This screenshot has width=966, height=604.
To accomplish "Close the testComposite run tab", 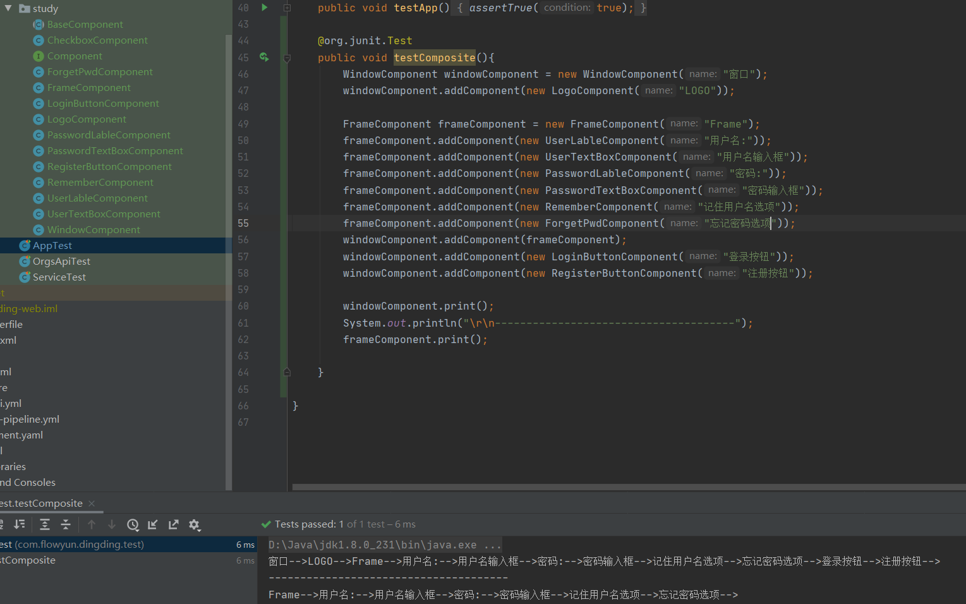I will pos(92,504).
